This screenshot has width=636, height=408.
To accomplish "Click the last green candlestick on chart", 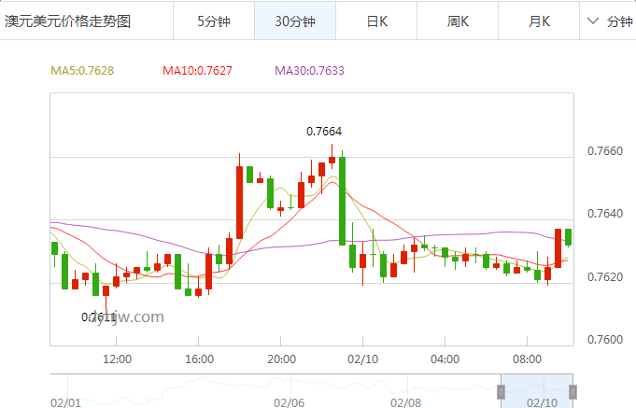I will pyautogui.click(x=568, y=237).
